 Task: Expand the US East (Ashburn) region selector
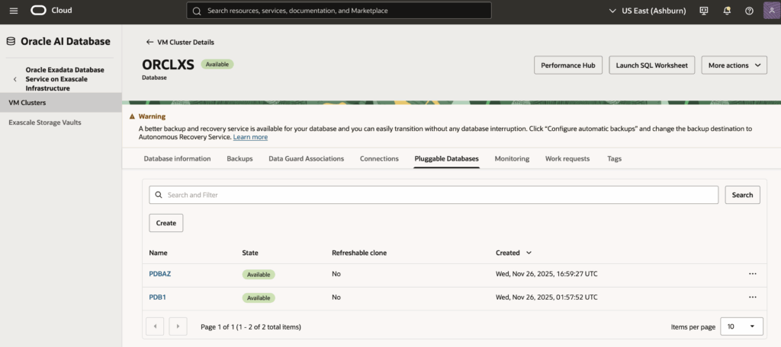point(651,11)
